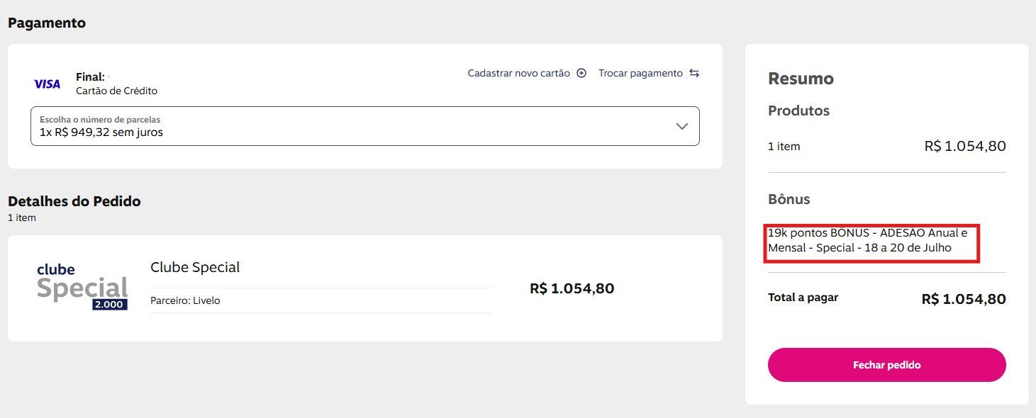1036x418 pixels.
Task: Click Trocar pagamento link
Action: pyautogui.click(x=640, y=73)
